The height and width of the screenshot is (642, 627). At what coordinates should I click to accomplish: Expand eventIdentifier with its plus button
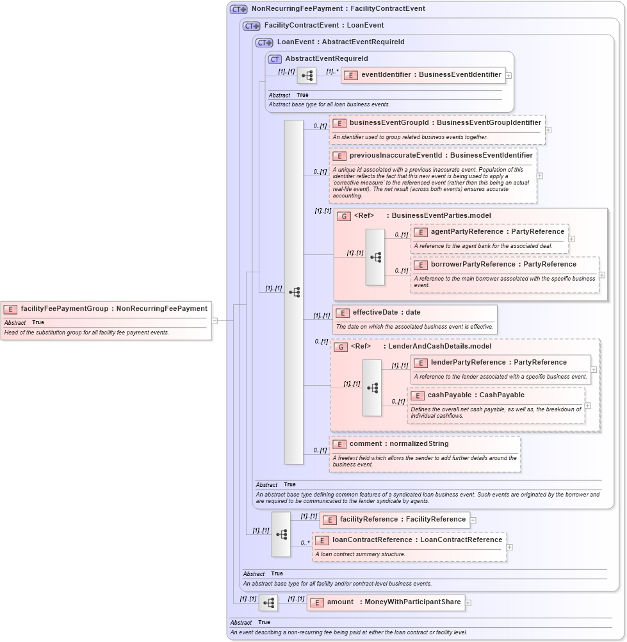[509, 75]
